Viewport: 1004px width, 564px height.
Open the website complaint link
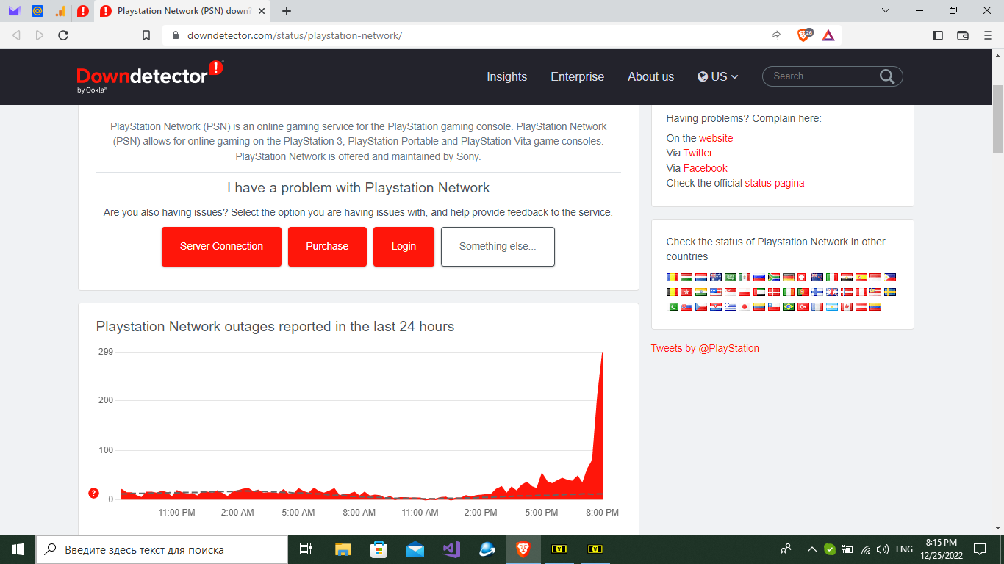coord(716,138)
